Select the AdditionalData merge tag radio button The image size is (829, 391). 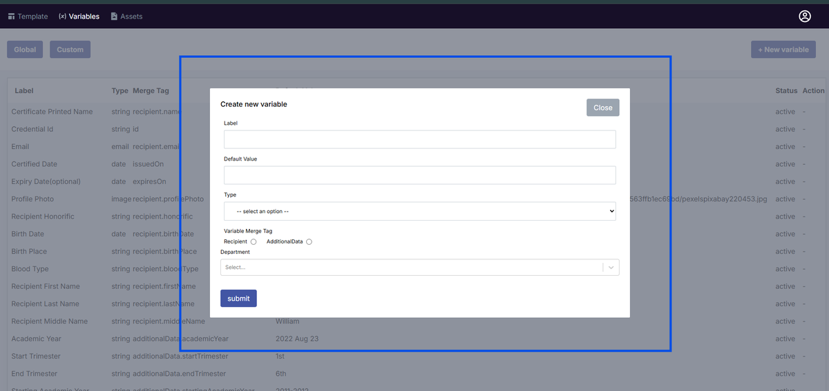(x=309, y=242)
